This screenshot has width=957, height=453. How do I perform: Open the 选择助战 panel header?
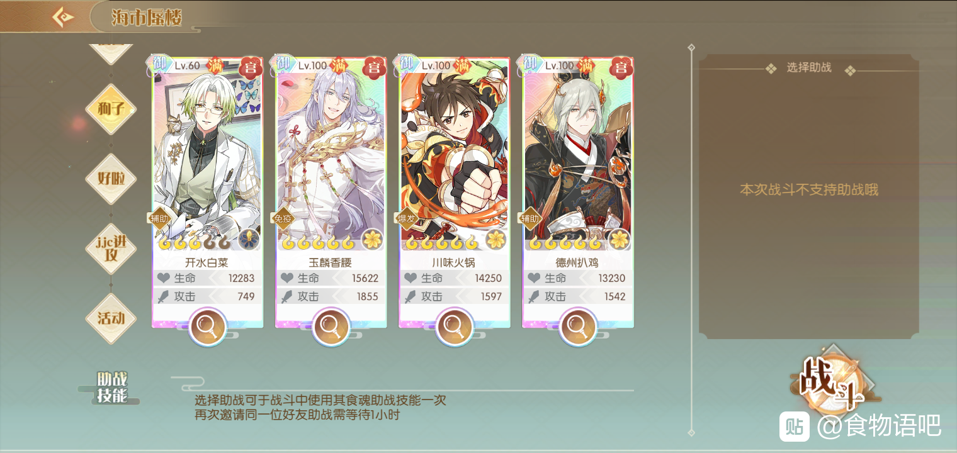[809, 68]
